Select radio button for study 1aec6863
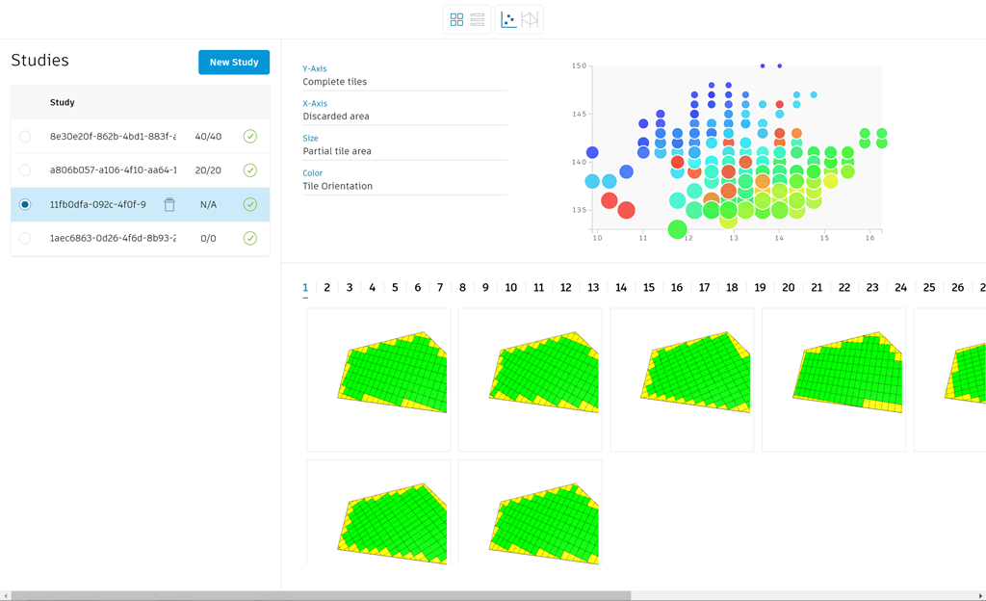This screenshot has width=986, height=601. [25, 238]
